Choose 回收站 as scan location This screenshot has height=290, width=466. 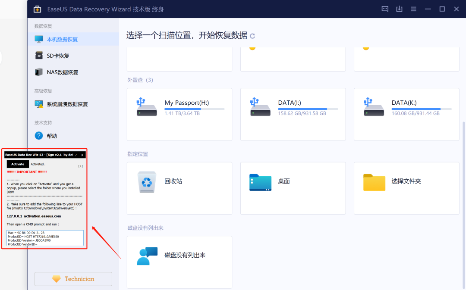pyautogui.click(x=179, y=188)
